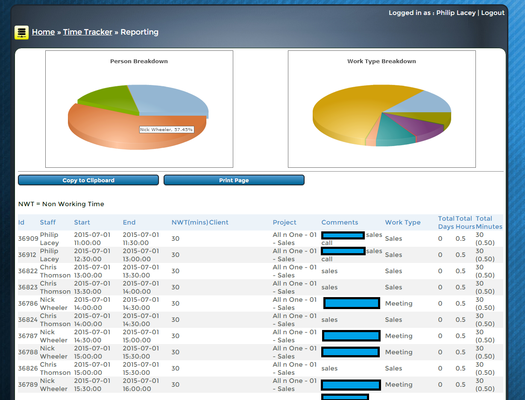Sort by Total Days column header
The image size is (525, 400).
point(446,222)
